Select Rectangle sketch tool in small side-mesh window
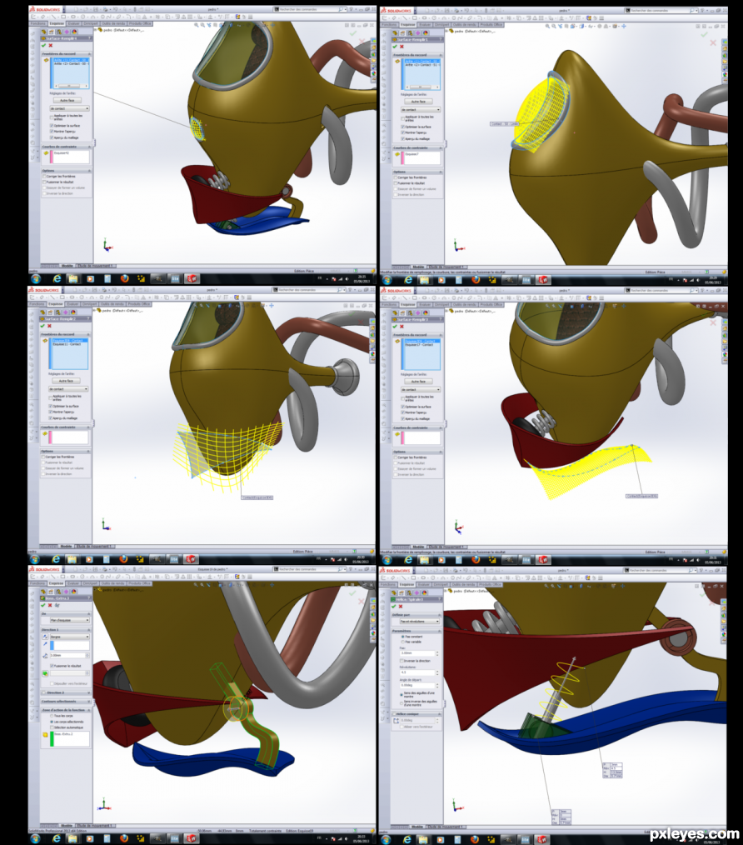This screenshot has height=845, width=743. point(63,17)
